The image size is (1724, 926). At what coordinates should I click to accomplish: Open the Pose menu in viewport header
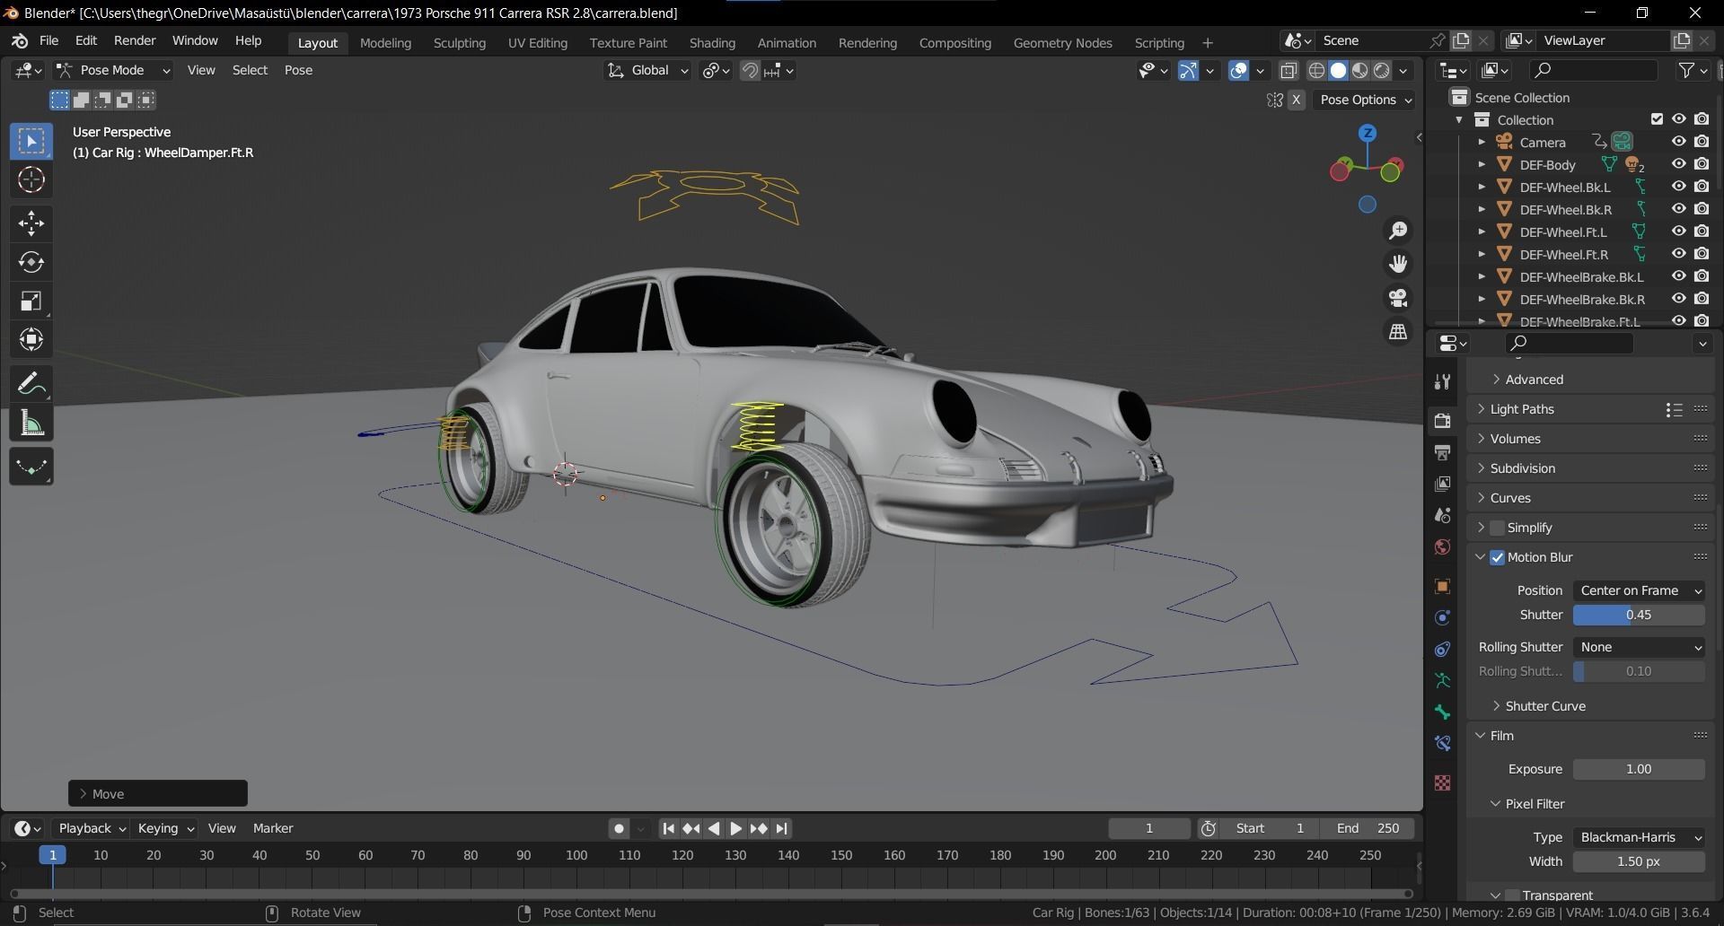coord(298,70)
